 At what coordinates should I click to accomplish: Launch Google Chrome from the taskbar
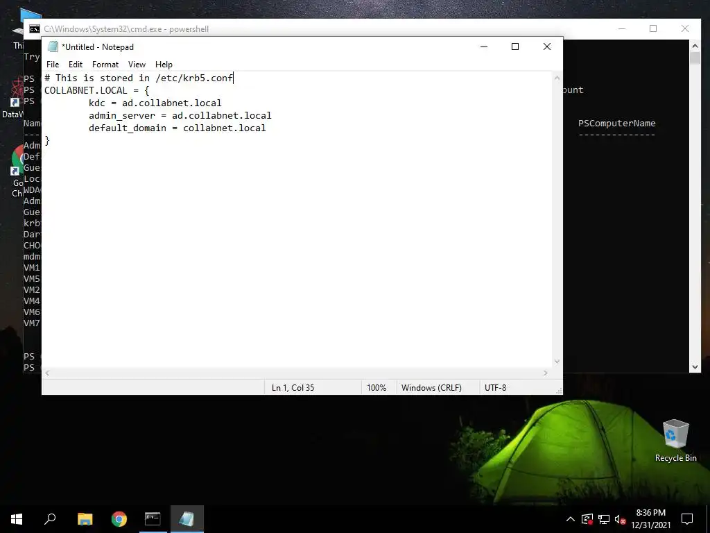click(119, 519)
